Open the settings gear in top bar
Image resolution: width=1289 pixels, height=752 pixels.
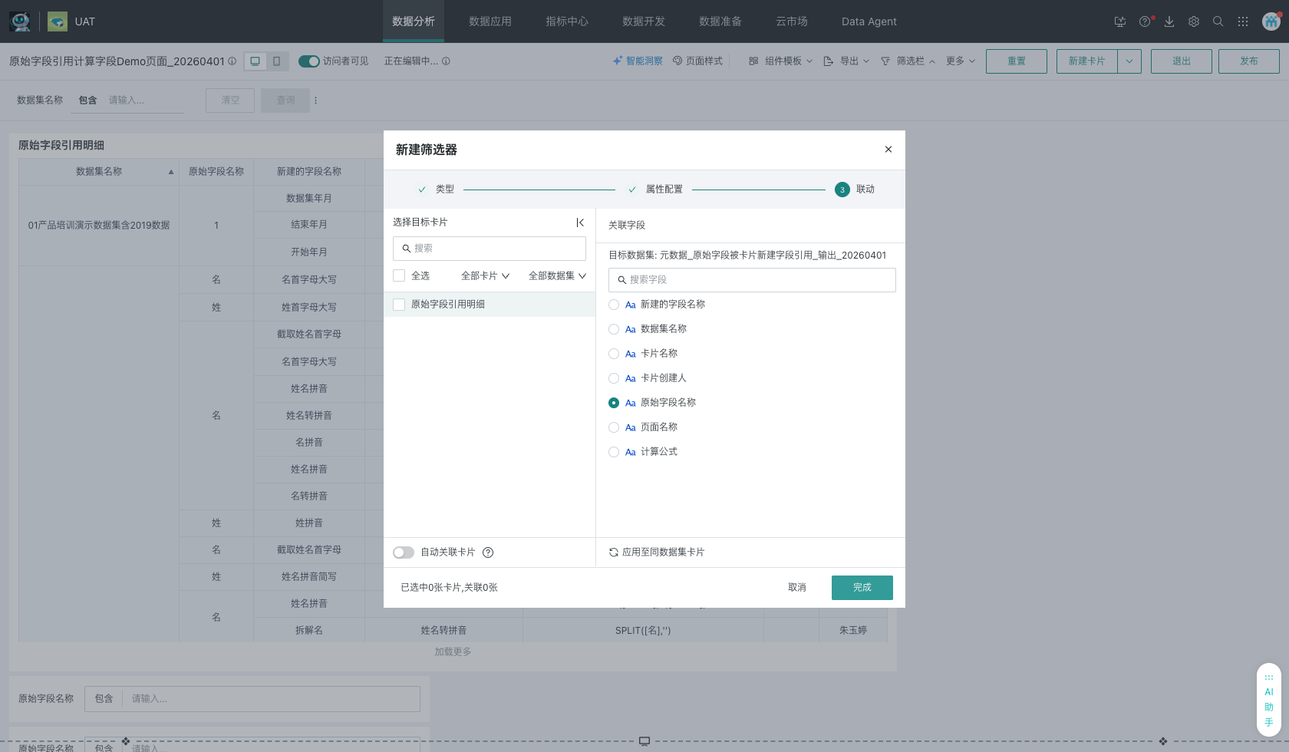coord(1194,21)
